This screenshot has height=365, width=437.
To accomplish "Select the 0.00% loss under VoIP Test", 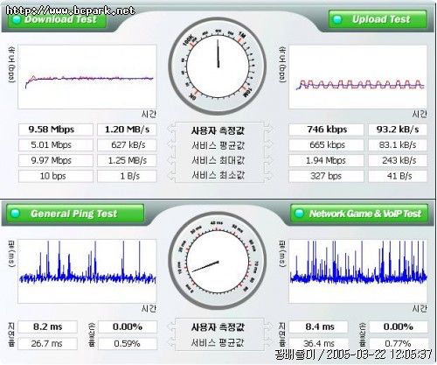I will [x=398, y=326].
